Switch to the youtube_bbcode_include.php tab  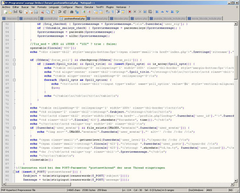click(168, 18)
